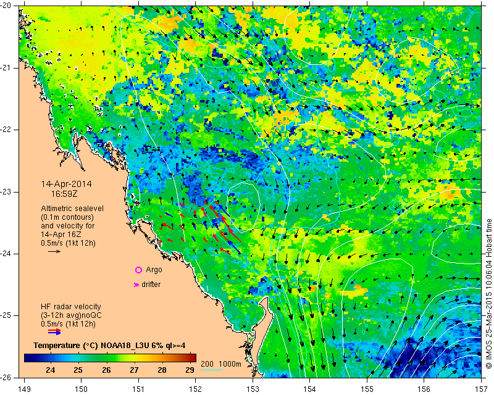
Task: Click the latitude axis label -24
Action: [6, 254]
